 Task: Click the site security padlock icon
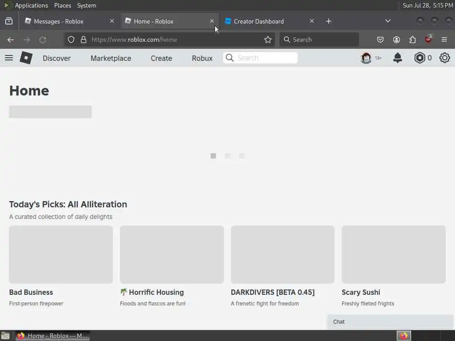click(x=84, y=40)
